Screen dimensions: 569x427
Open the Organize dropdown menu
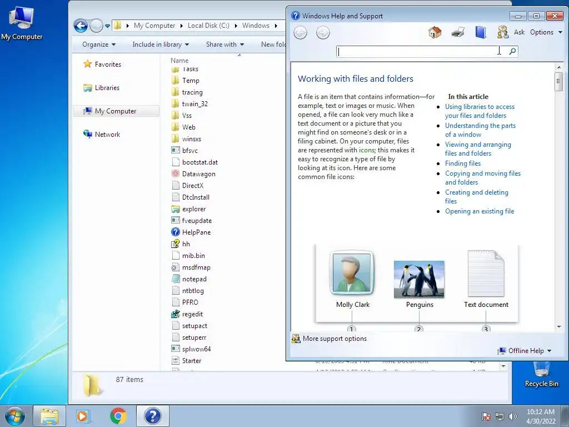99,44
